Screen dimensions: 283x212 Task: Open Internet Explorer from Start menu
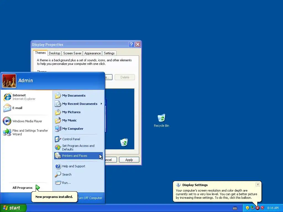tap(27, 97)
